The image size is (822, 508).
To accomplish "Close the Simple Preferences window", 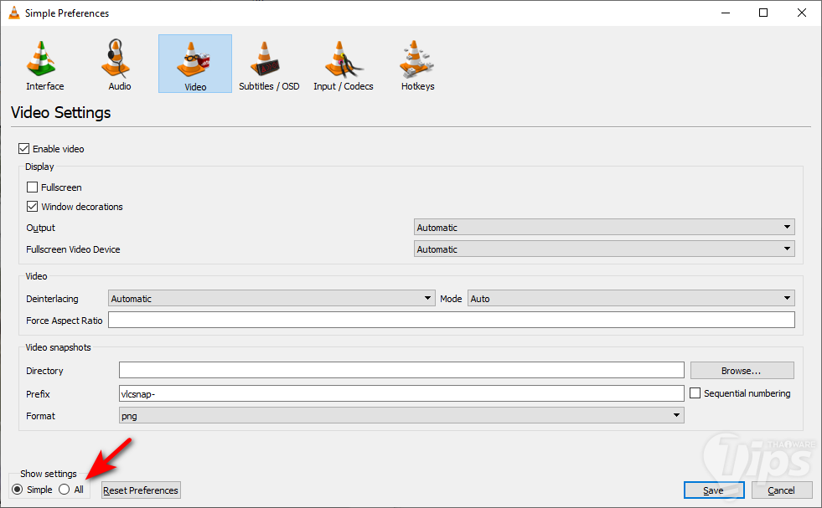I will 802,13.
